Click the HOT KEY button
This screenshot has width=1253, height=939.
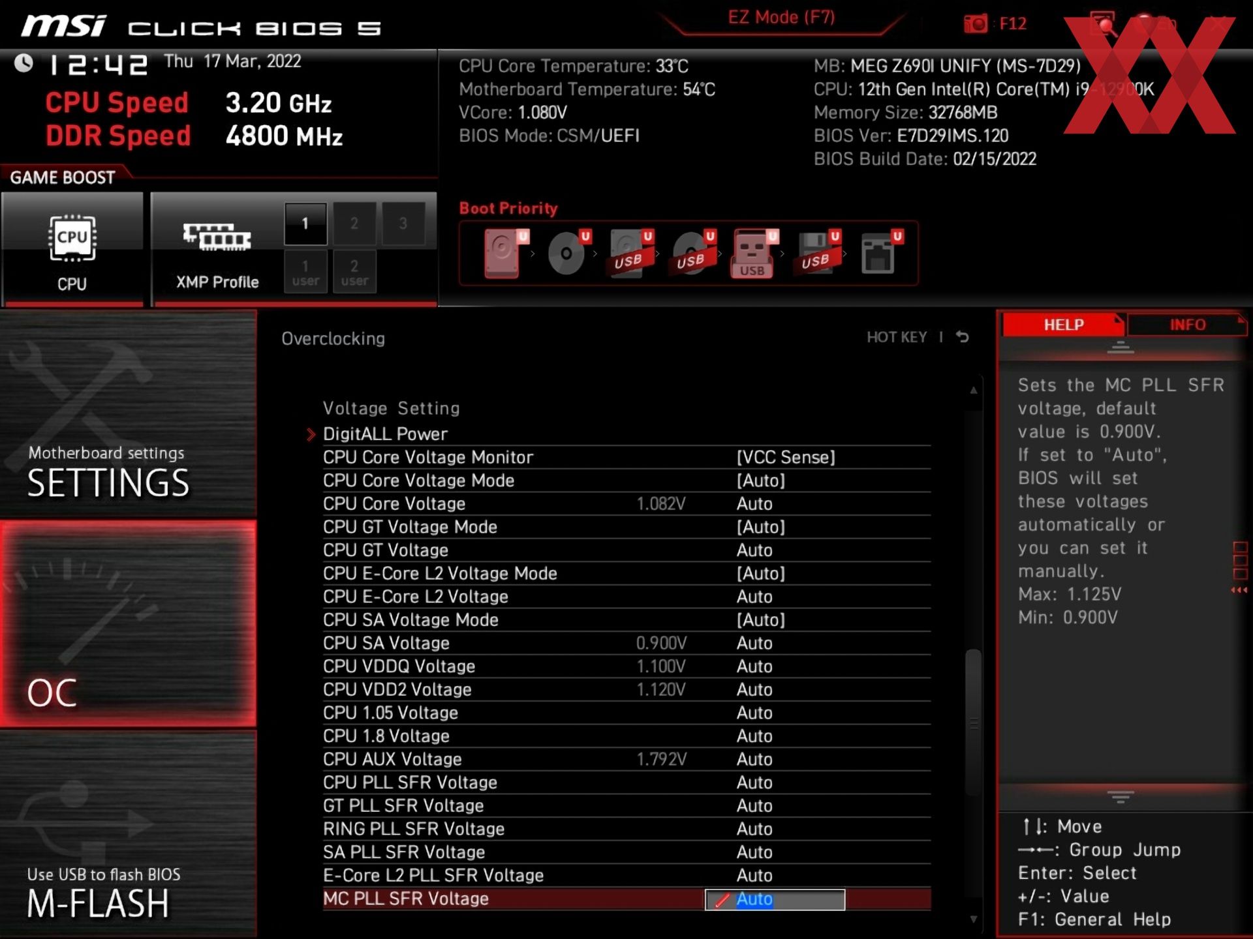(x=897, y=337)
